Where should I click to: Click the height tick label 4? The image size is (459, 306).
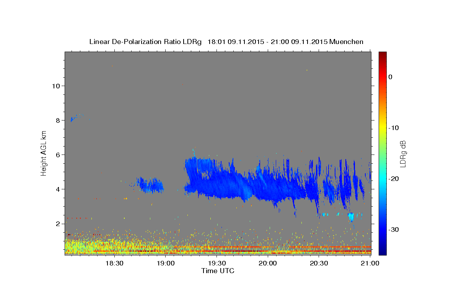[x=57, y=189]
